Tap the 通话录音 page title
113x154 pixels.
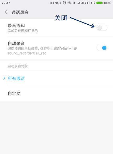coord(20,13)
